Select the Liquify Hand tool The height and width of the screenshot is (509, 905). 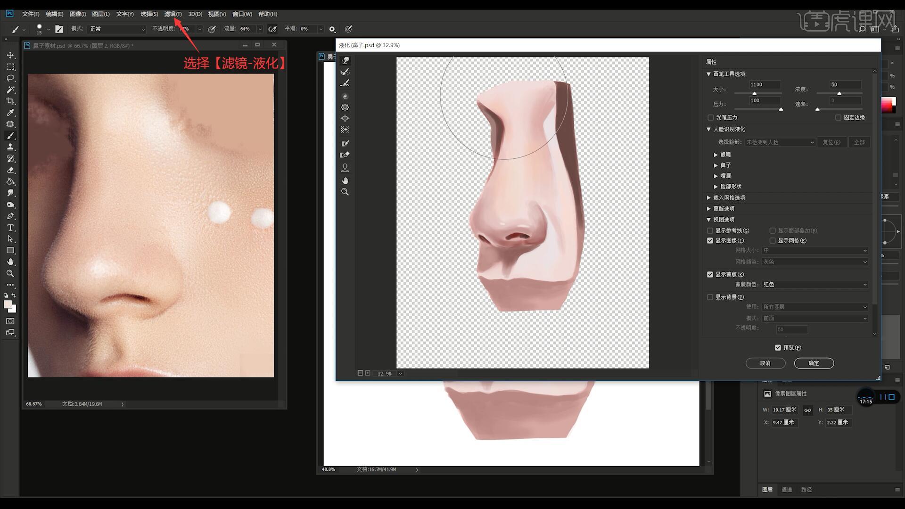tap(345, 181)
